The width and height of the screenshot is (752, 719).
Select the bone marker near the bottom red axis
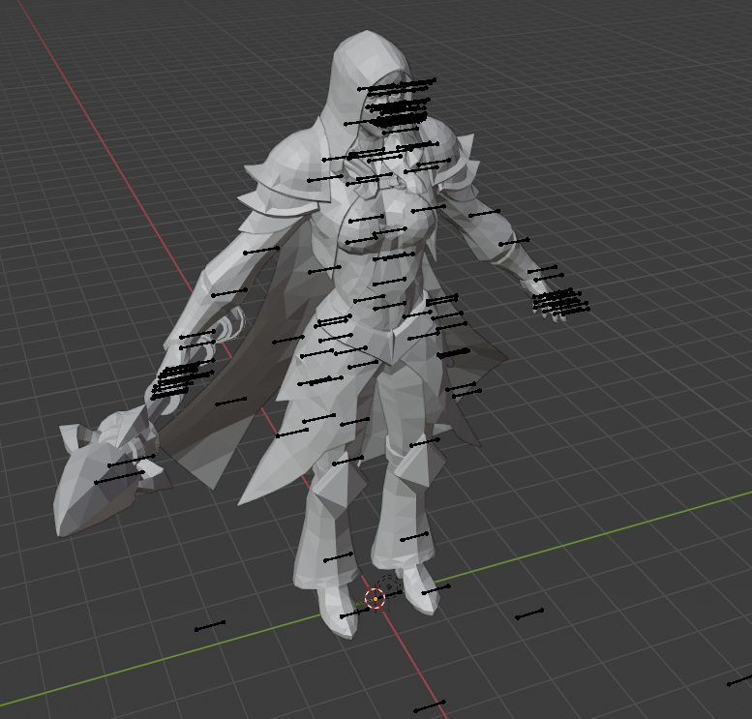click(430, 706)
